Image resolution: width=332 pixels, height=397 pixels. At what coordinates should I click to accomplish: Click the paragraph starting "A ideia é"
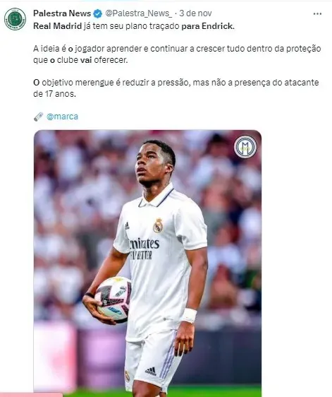pos(177,54)
